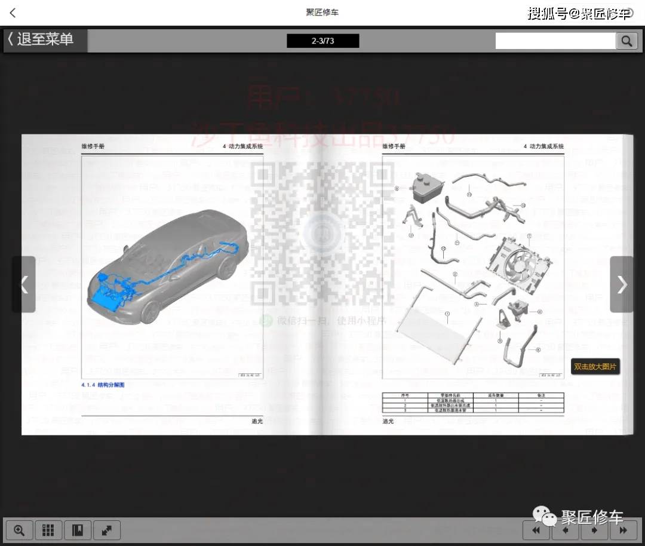Viewport: 645px width, 546px height.
Task: Click the 追光 footer on left page
Action: [257, 421]
